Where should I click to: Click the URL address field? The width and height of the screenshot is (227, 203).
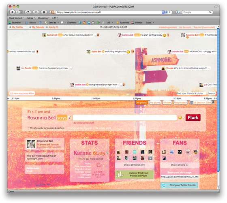coord(109,12)
